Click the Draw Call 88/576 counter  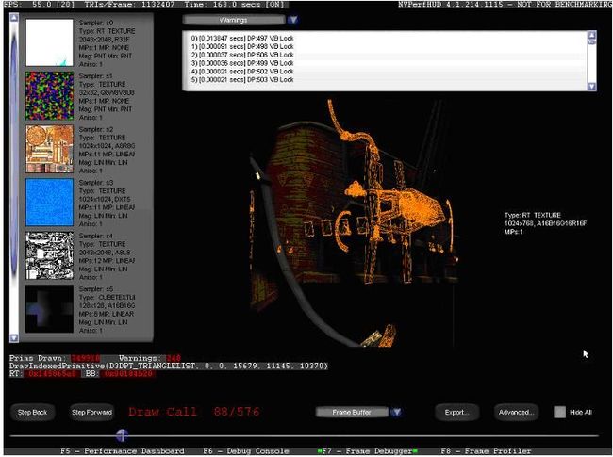[x=194, y=412]
